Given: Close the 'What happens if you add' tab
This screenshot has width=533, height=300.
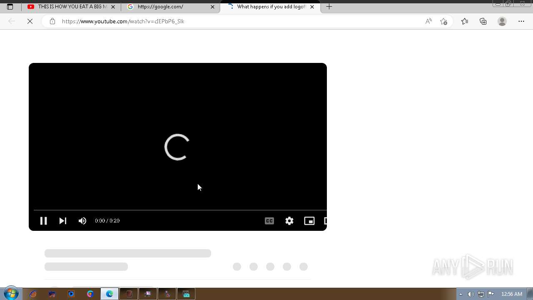Looking at the screenshot, I should pyautogui.click(x=312, y=7).
